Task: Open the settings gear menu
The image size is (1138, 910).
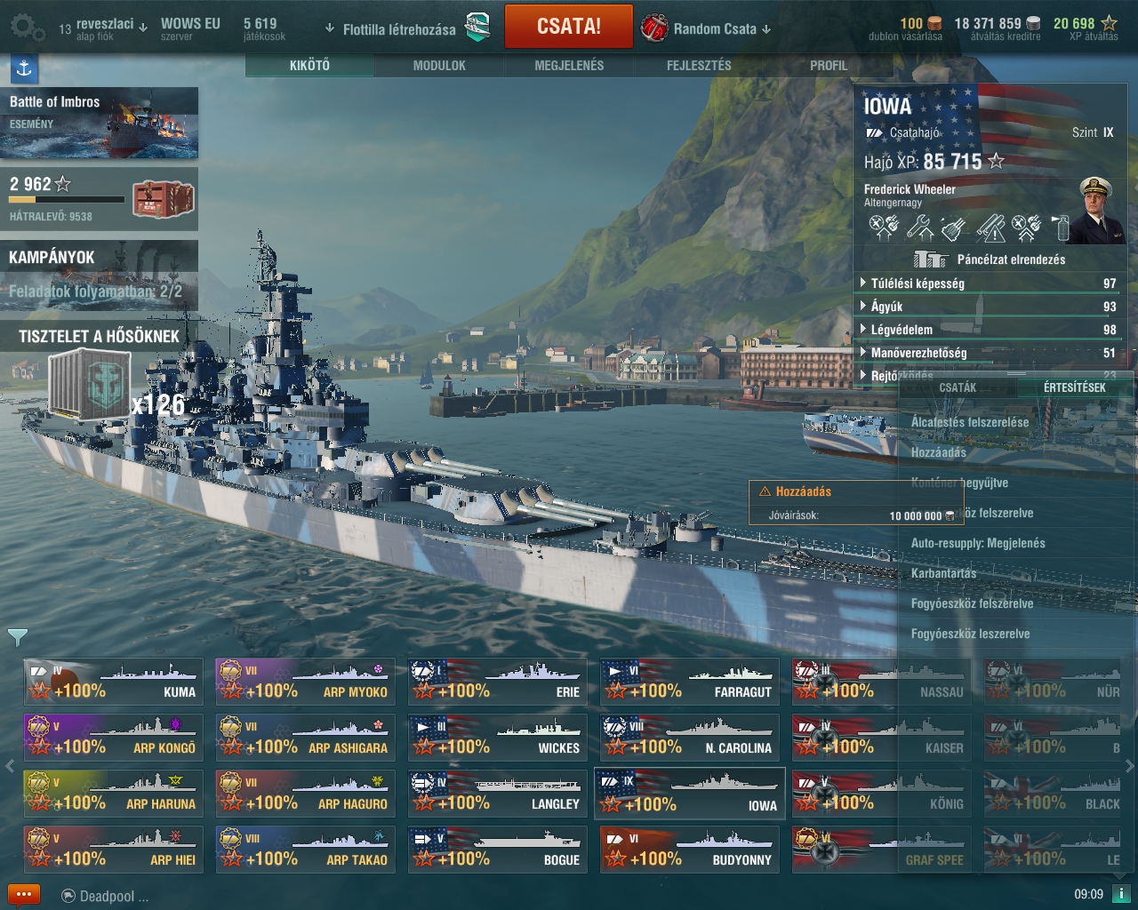Action: 27,28
